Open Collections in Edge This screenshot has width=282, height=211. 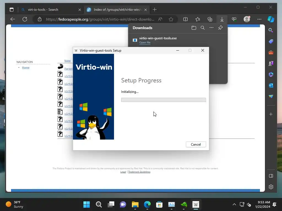tap(210, 19)
